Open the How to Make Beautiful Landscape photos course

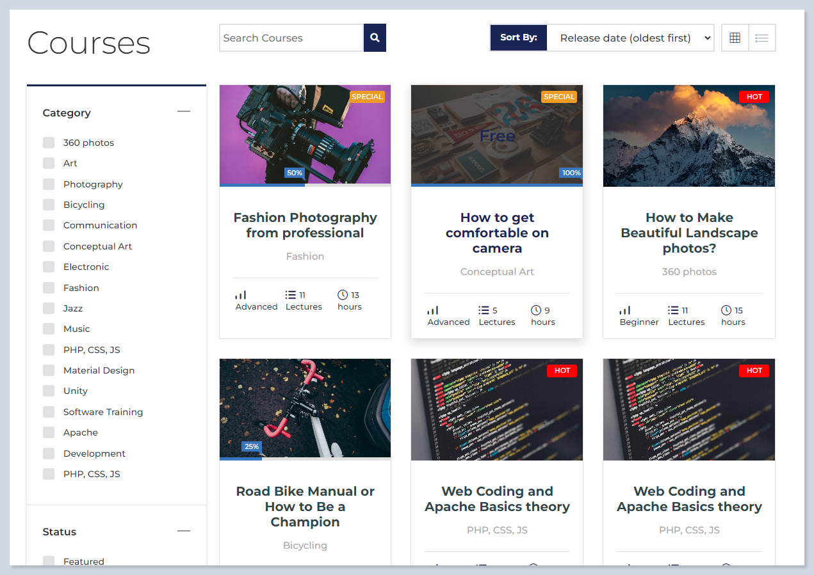pos(689,233)
